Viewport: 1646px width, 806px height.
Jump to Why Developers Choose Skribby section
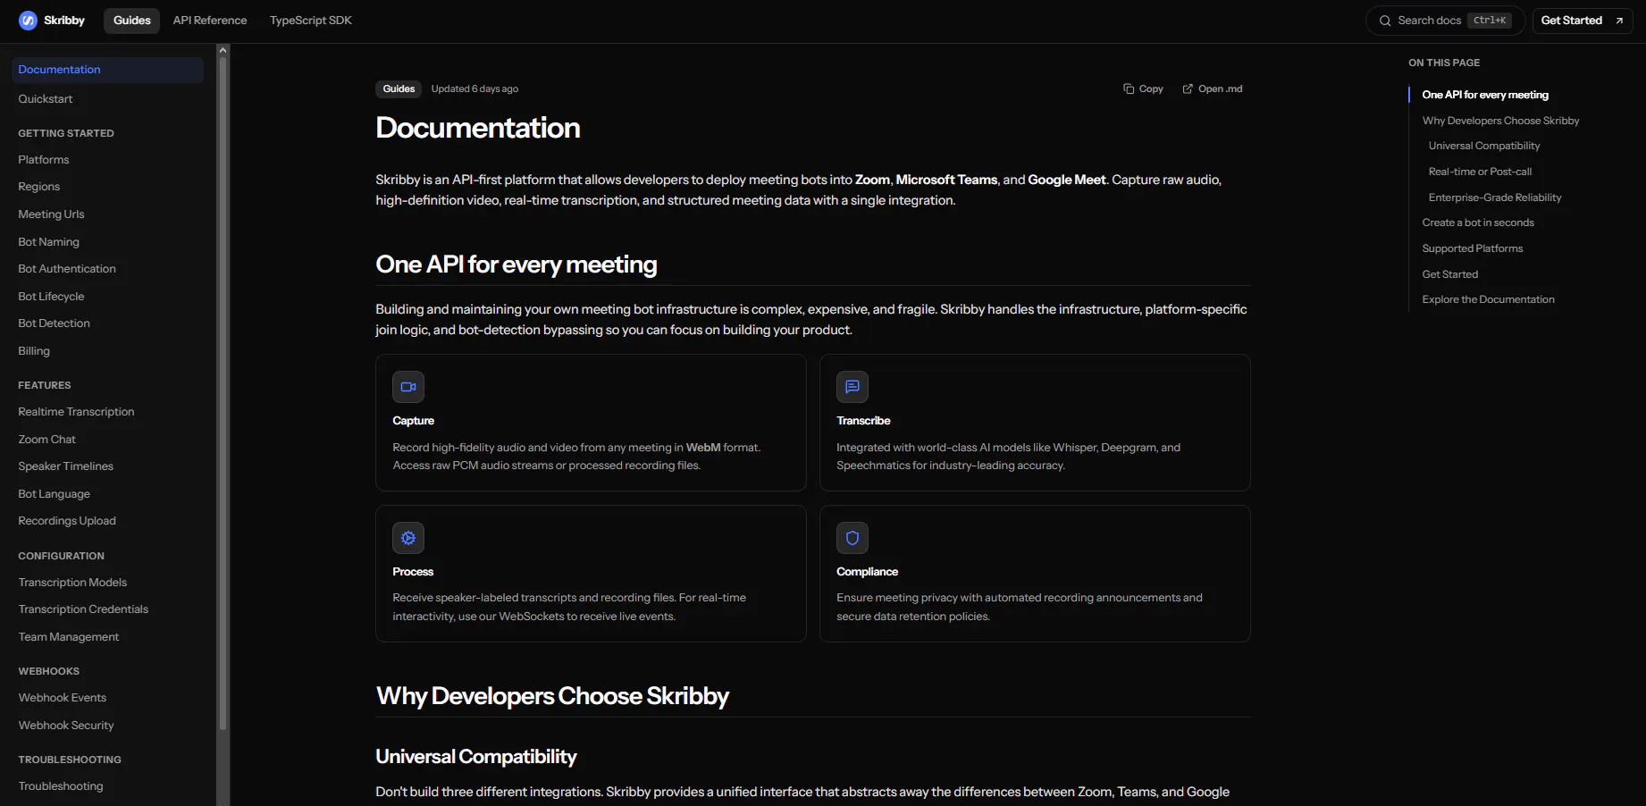[x=1500, y=121]
